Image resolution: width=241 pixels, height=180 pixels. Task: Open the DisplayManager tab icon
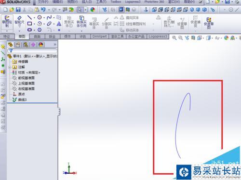pyautogui.click(x=41, y=44)
